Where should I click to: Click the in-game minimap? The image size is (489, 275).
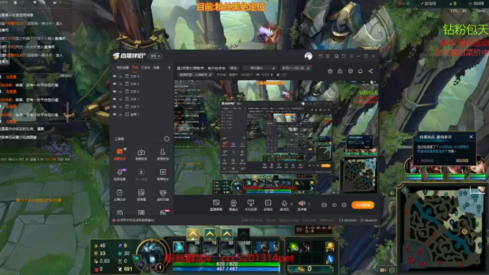point(443,227)
